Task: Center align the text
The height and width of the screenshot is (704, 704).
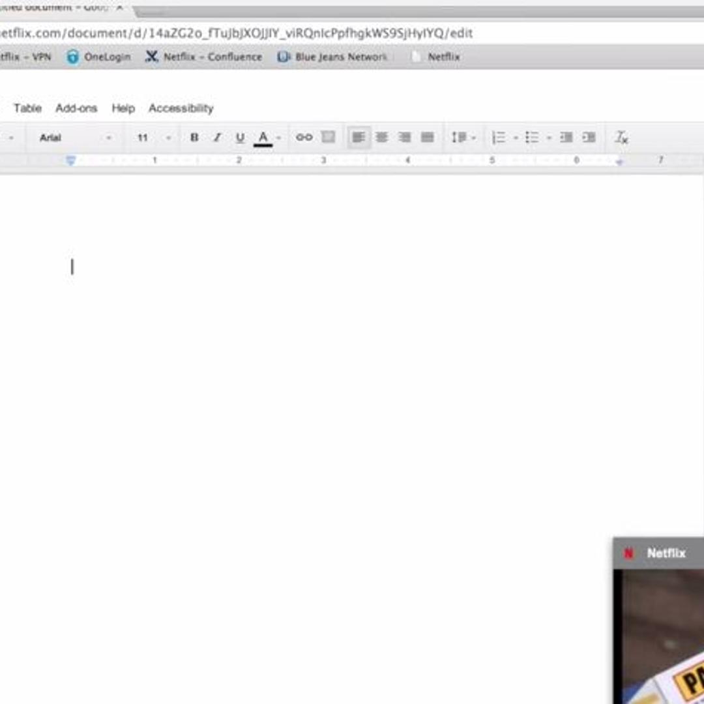Action: tap(381, 138)
